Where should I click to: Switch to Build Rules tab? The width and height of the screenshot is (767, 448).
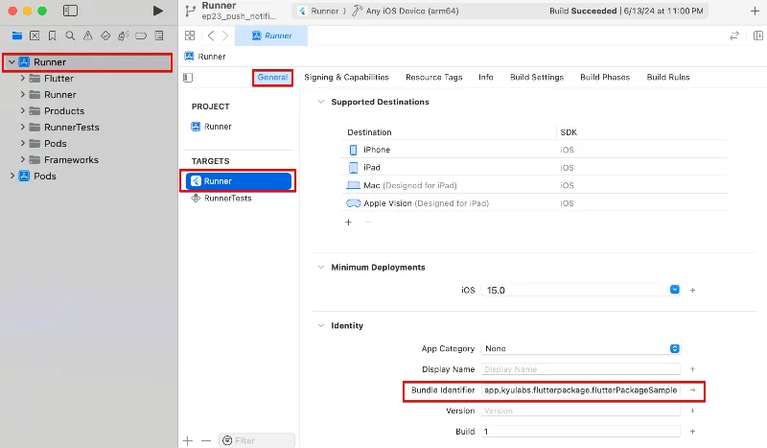point(668,78)
